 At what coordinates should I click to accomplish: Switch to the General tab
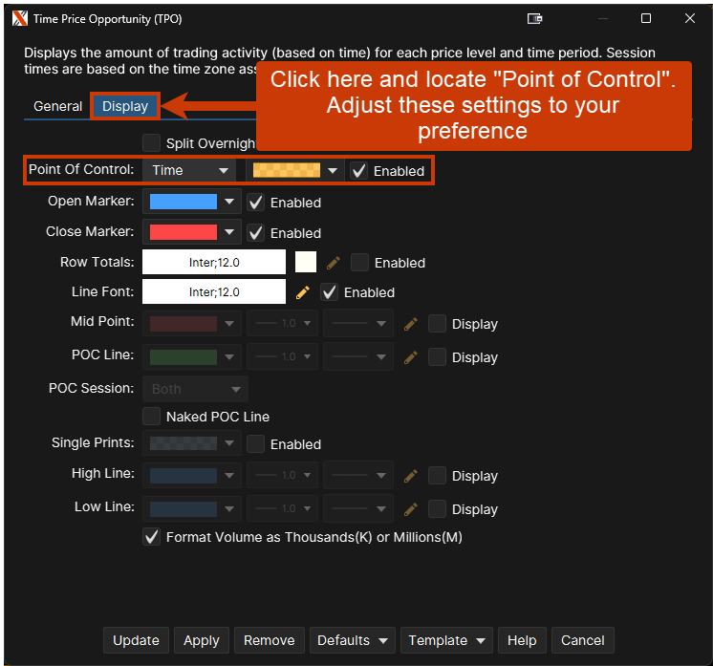tap(57, 106)
